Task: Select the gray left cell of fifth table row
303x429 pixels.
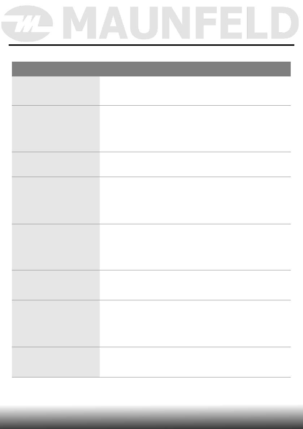Action: point(56,247)
